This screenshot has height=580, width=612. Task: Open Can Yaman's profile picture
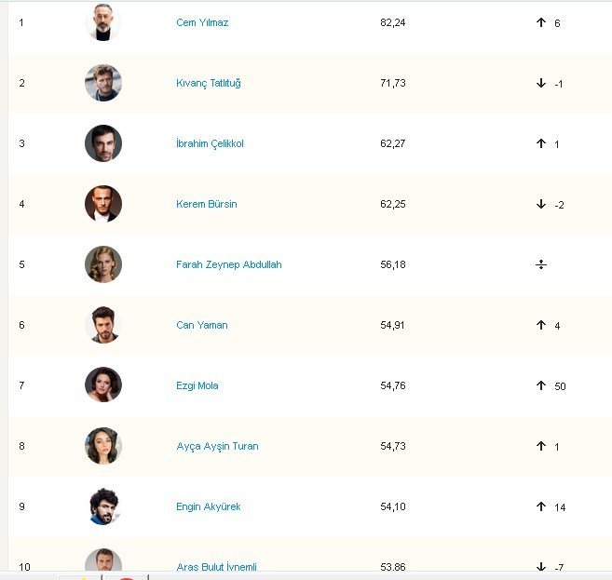coord(102,325)
